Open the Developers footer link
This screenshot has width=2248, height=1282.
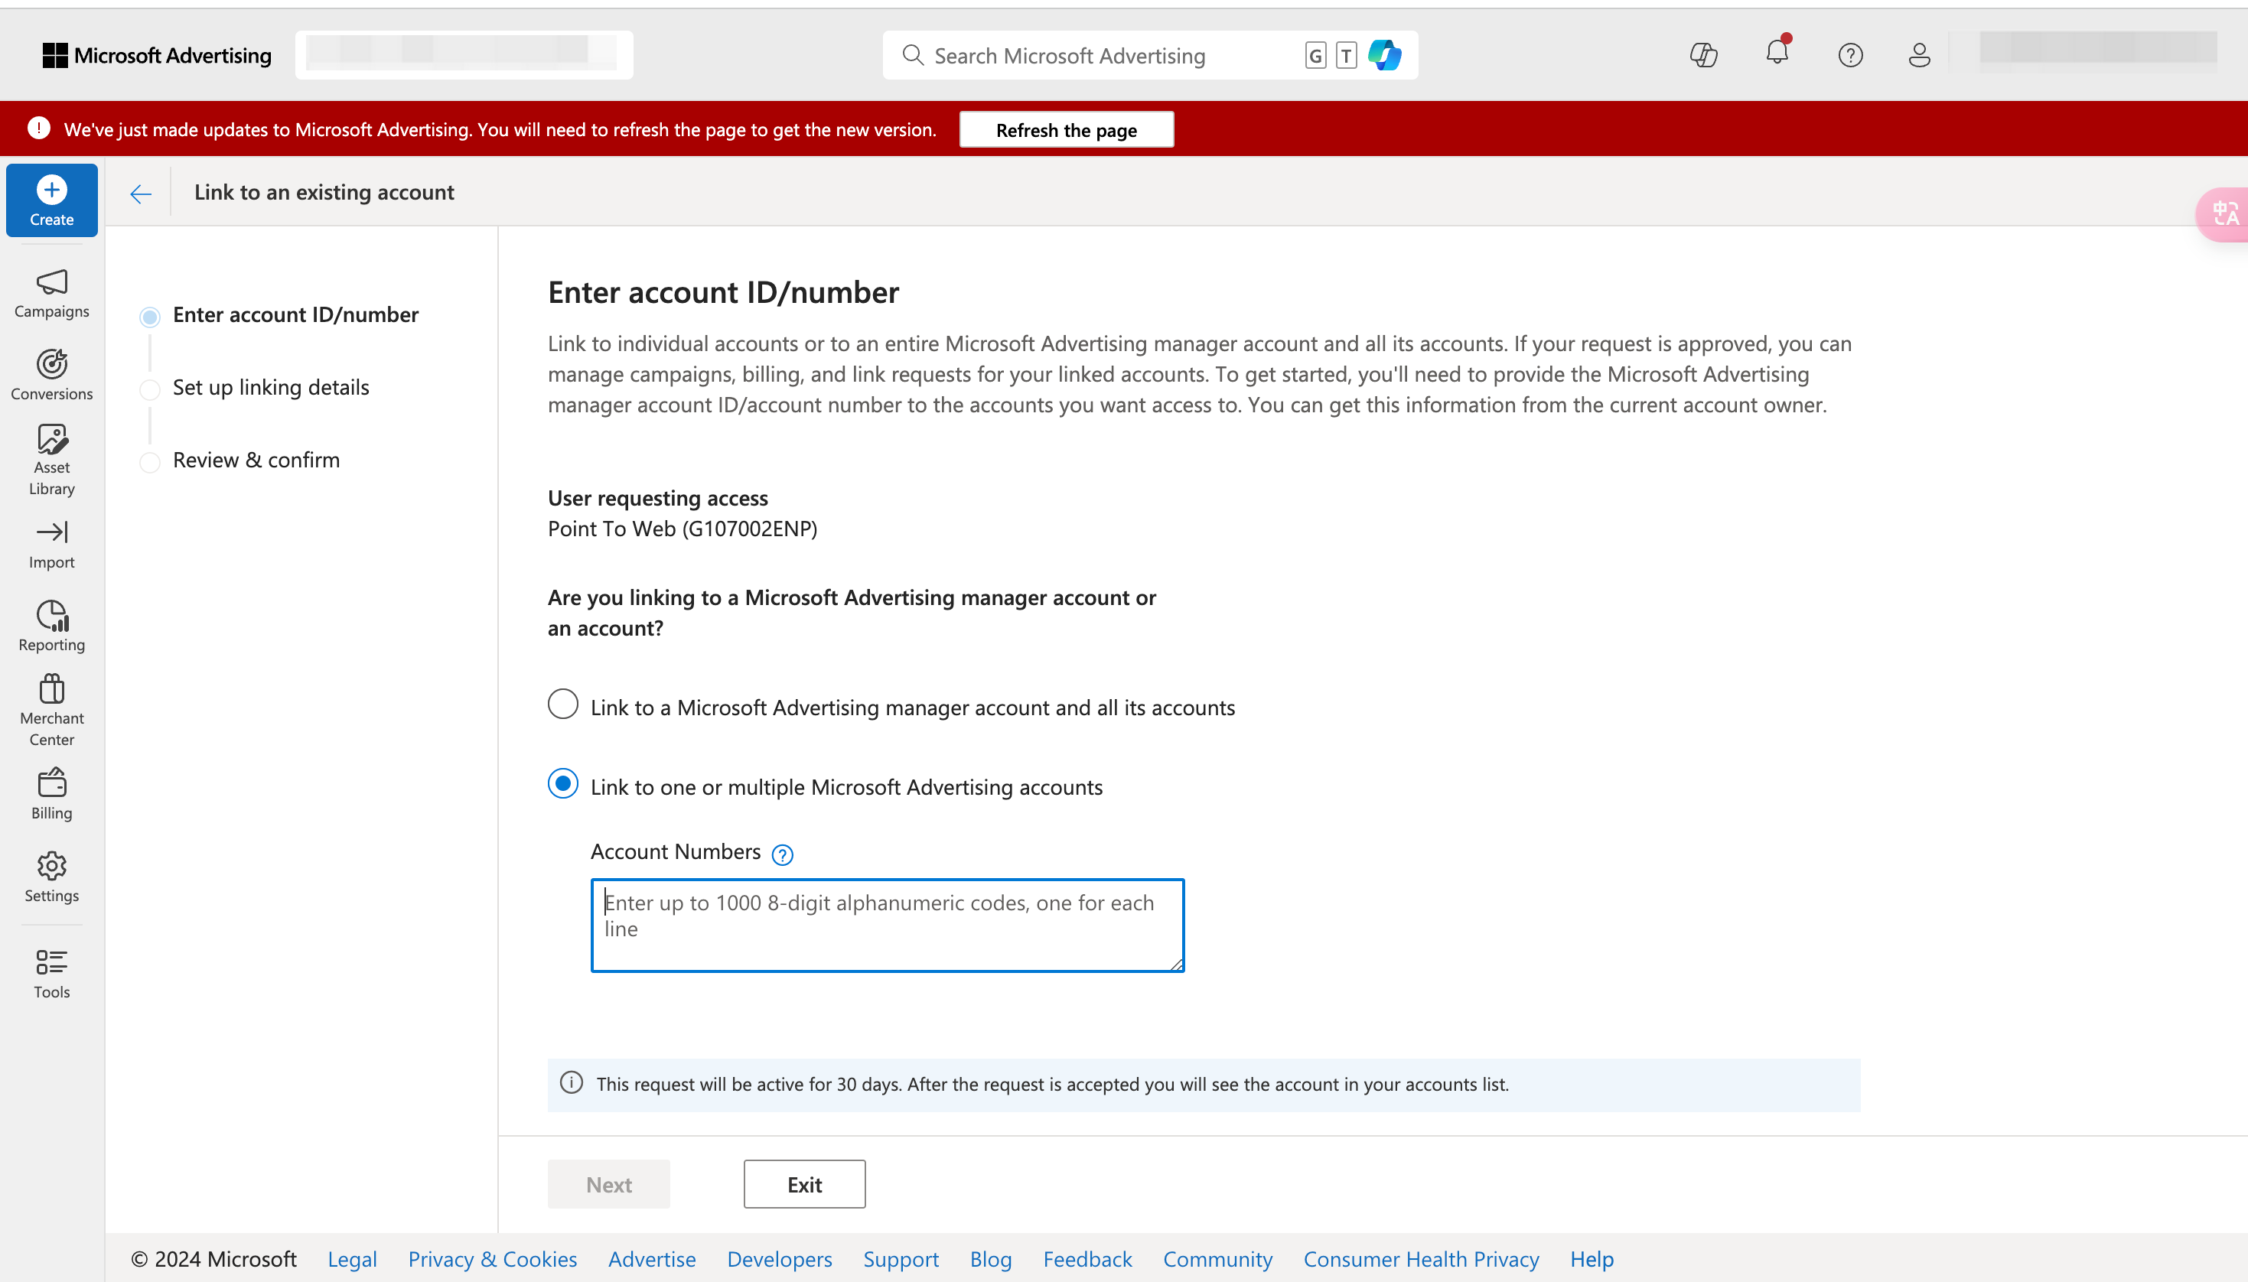[x=779, y=1259]
